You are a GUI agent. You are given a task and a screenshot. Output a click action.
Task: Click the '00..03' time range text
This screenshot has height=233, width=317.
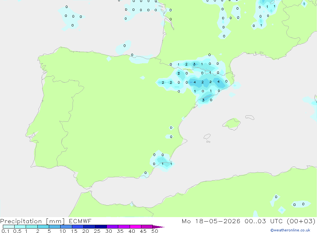pos(255,221)
